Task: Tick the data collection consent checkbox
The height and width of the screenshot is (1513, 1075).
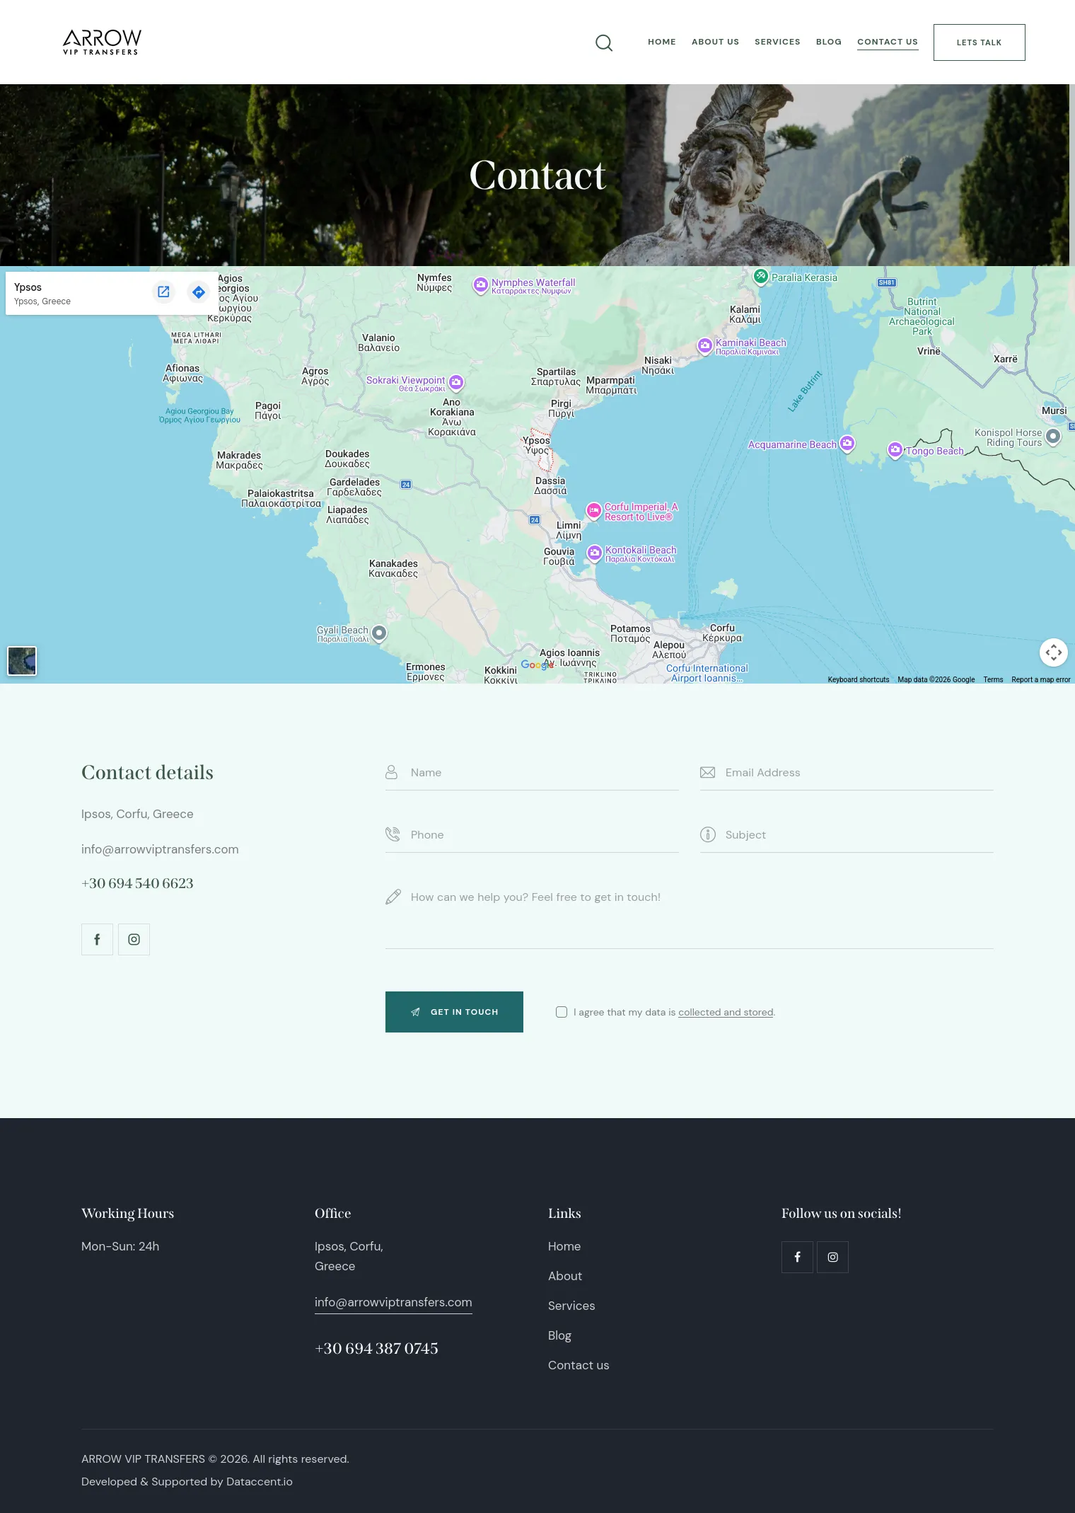Action: point(562,1012)
